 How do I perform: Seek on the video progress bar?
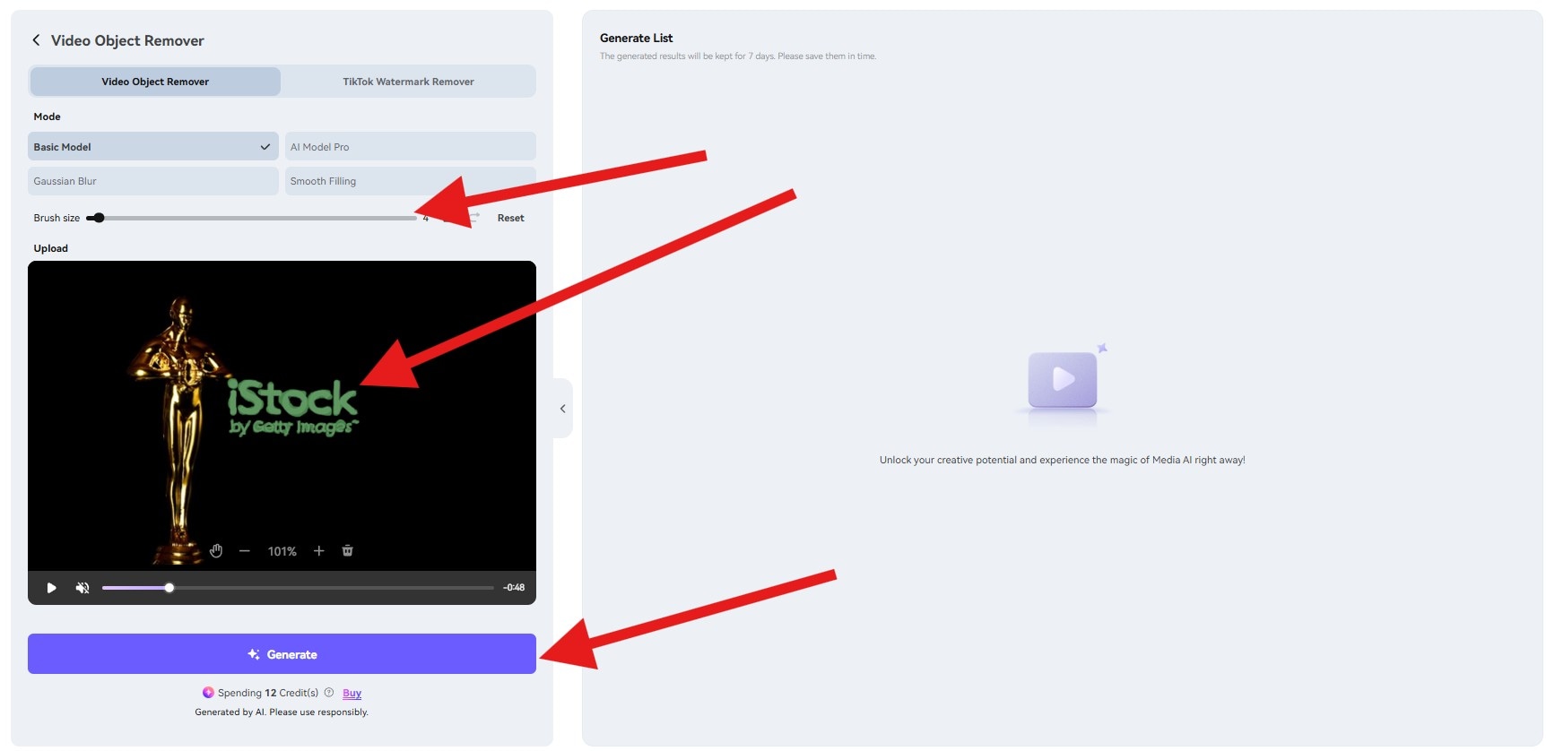click(298, 588)
